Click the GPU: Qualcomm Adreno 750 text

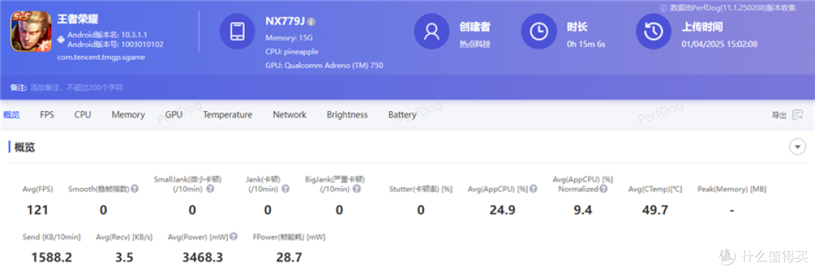(x=324, y=66)
